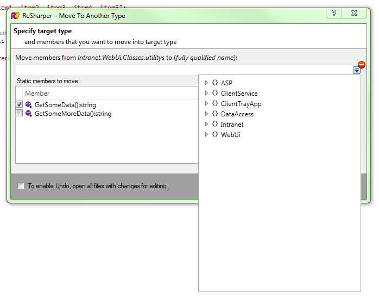Select Intranet in the namespace list
Viewport: 379px width, 304px height.
pos(232,125)
